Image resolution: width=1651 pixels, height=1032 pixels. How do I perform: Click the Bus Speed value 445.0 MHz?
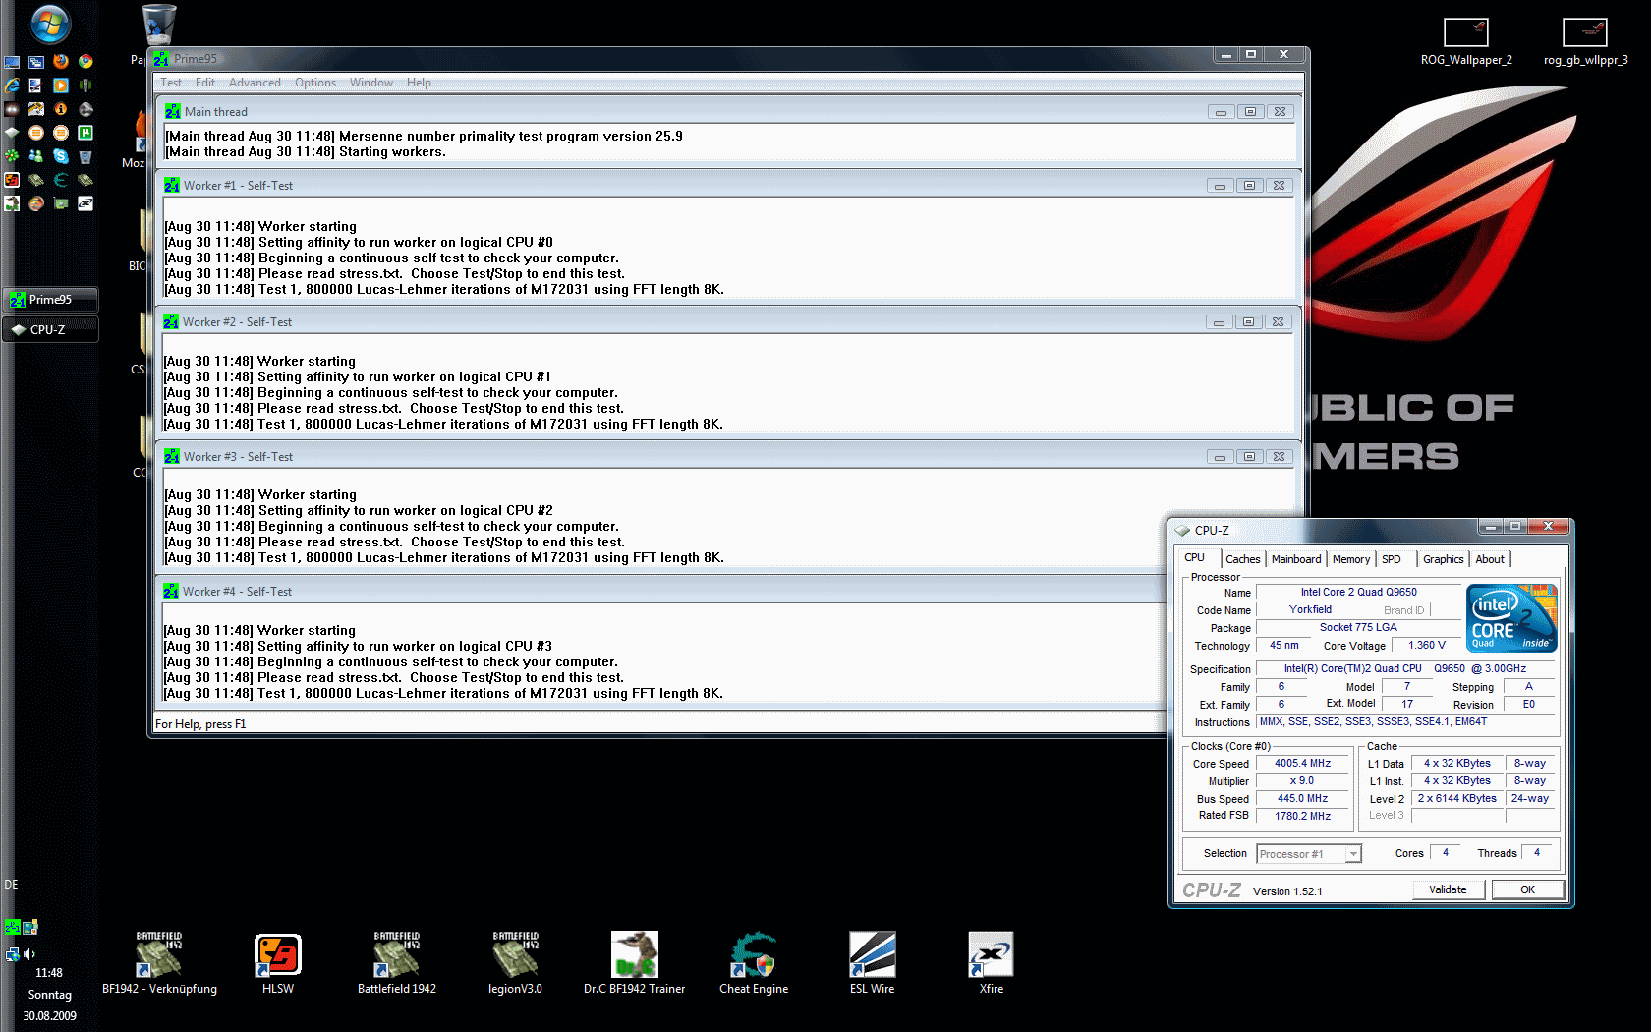tap(1302, 799)
